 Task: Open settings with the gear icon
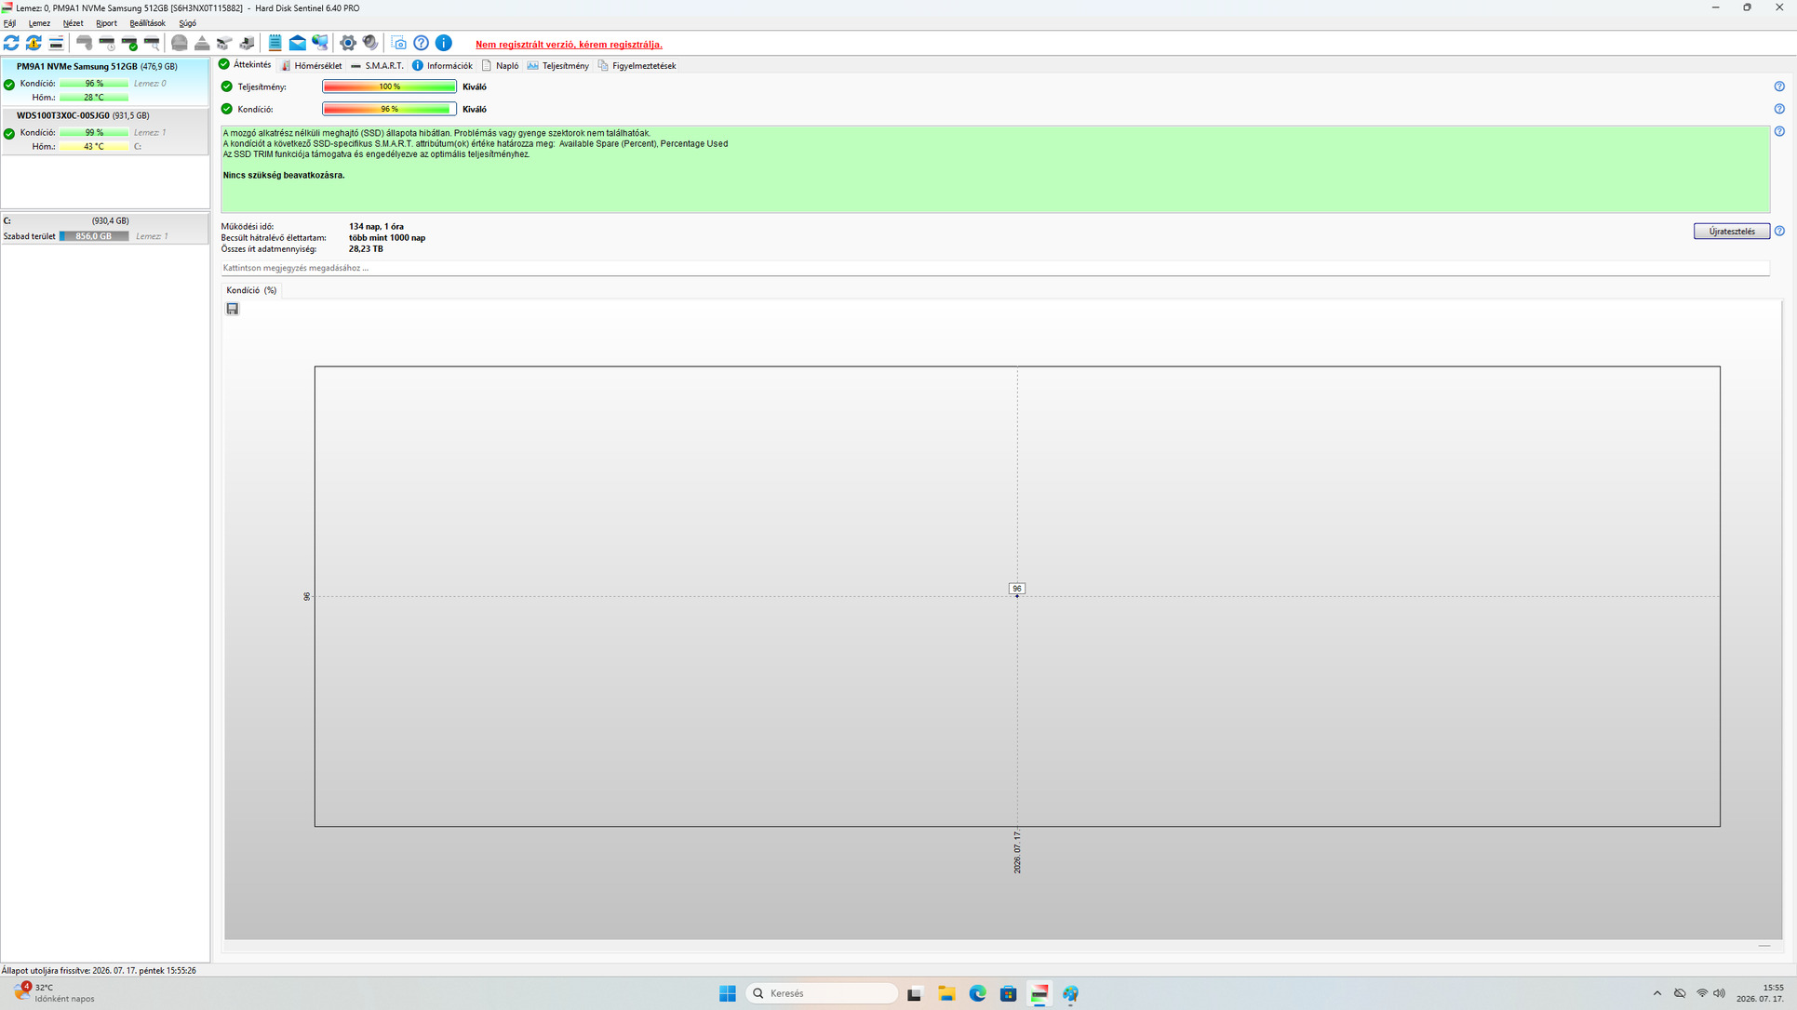348,43
